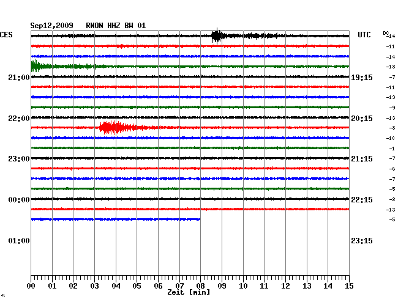Viewport: 398px width, 302px height.
Task: Select the 22:00 local time label
Action: (x=19, y=119)
